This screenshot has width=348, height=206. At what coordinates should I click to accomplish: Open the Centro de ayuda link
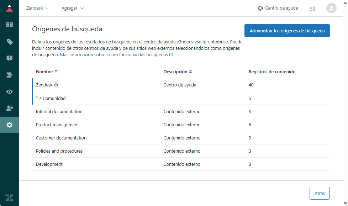click(278, 8)
